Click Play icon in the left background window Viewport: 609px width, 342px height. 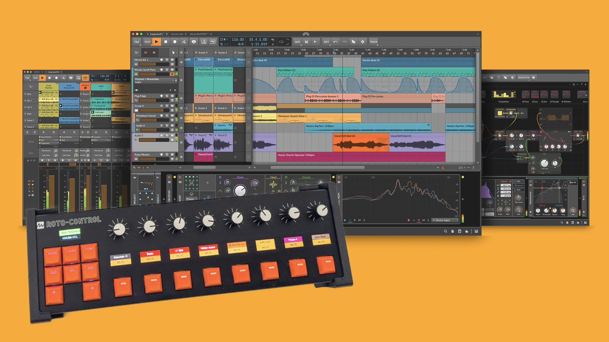point(42,78)
